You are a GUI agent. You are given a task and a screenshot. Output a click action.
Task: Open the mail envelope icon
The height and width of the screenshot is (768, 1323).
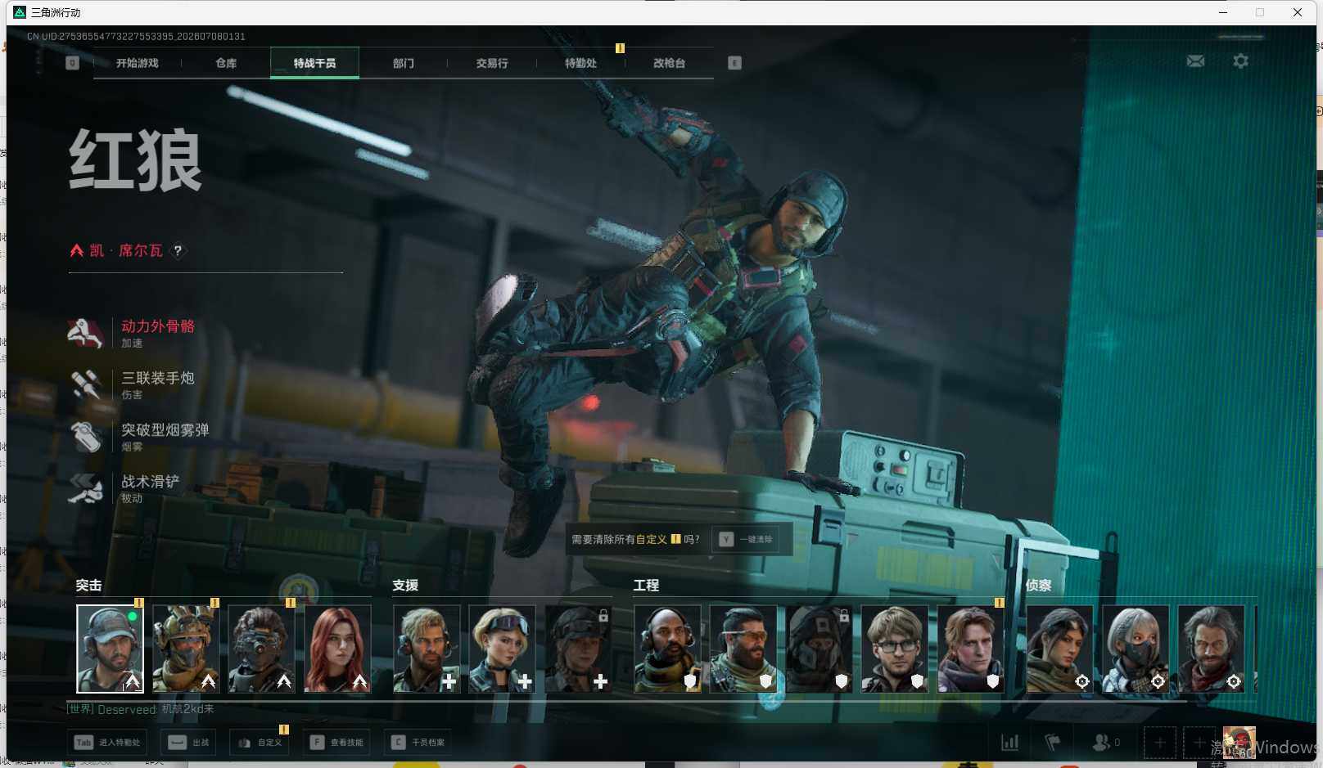pyautogui.click(x=1195, y=61)
